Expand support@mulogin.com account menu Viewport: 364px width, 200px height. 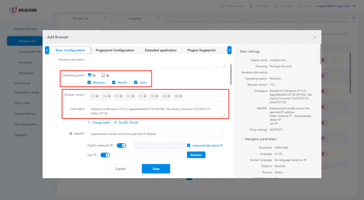tap(354, 6)
